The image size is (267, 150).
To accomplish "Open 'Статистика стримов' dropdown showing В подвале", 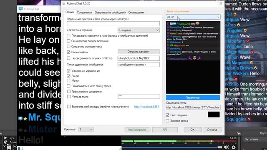I will click(x=139, y=30).
